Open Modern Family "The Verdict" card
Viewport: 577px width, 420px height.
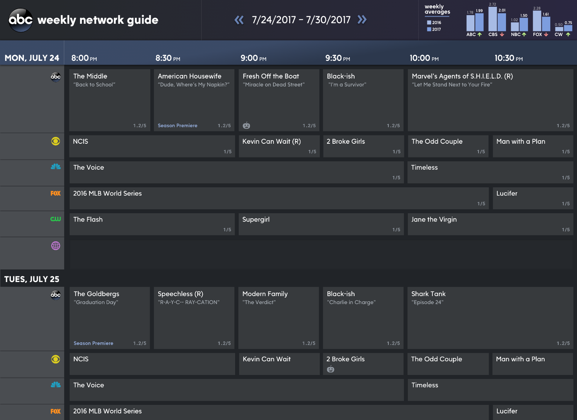pos(279,318)
